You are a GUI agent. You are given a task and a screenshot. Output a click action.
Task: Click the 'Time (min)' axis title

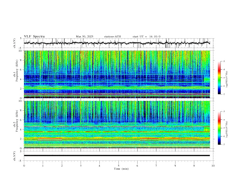pyautogui.click(x=121, y=169)
